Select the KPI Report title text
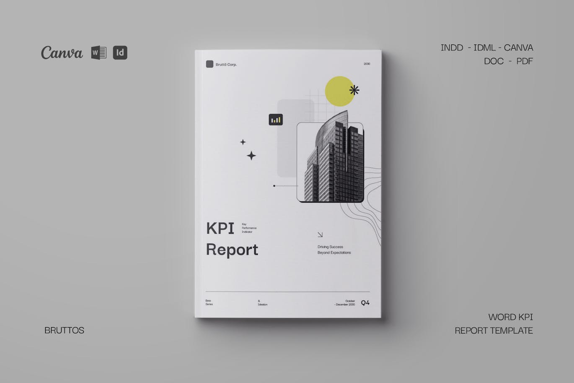This screenshot has width=574, height=383. [x=232, y=239]
